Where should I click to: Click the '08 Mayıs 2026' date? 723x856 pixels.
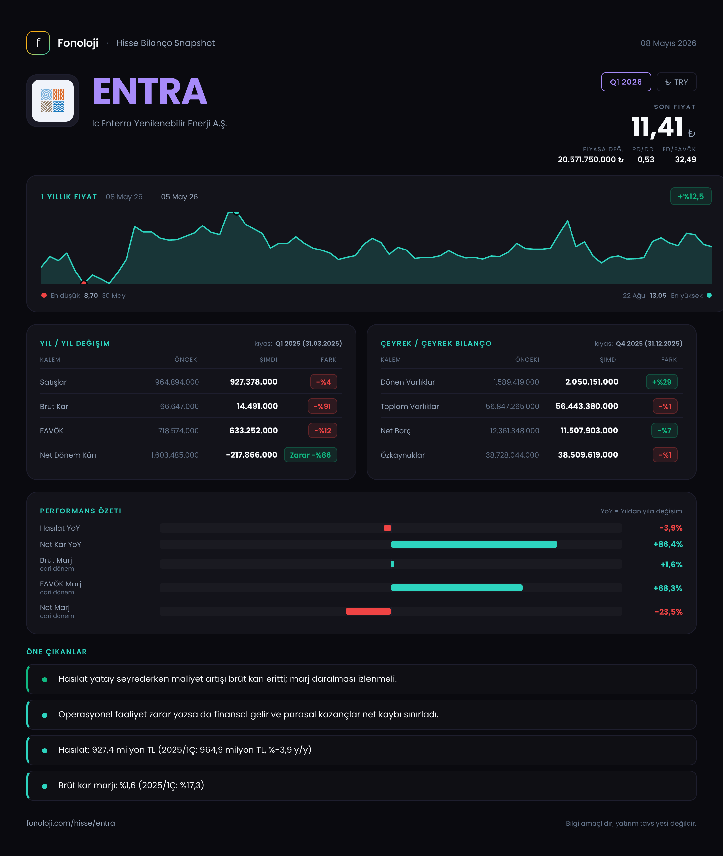pos(668,43)
